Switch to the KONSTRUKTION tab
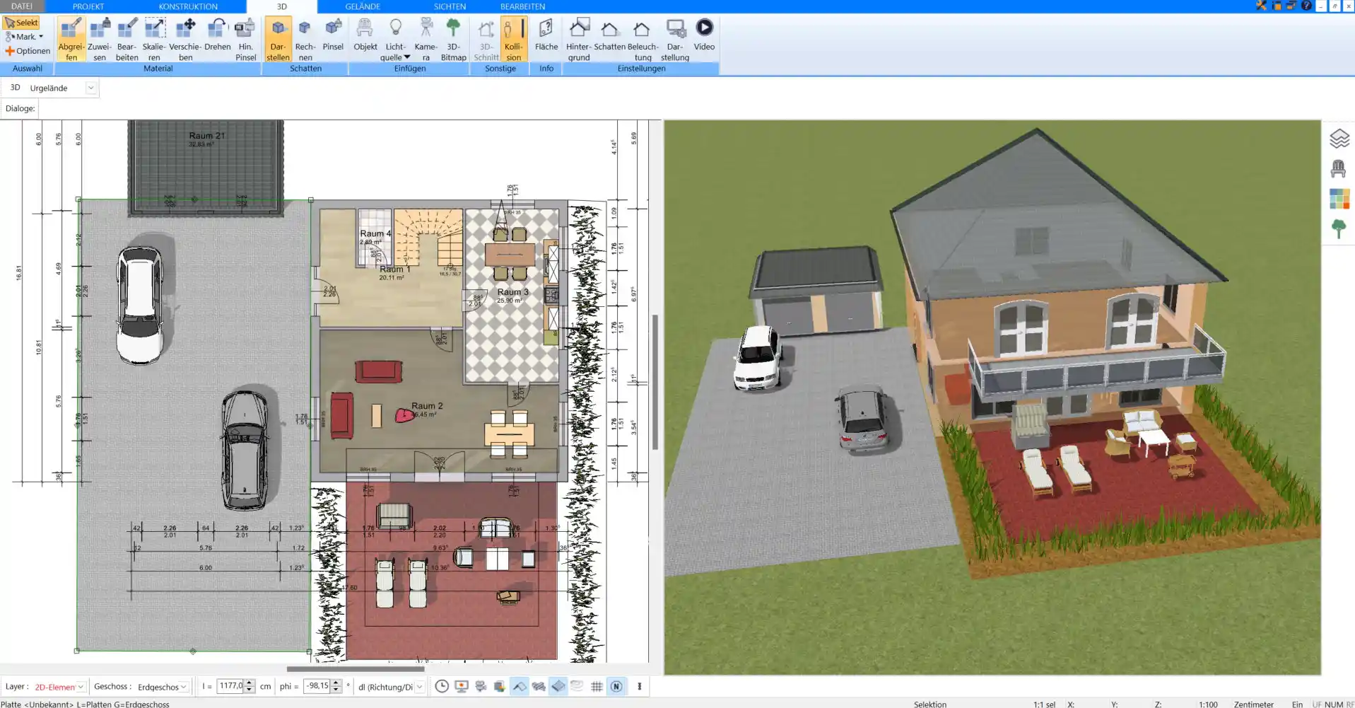The image size is (1355, 708). 188,6
